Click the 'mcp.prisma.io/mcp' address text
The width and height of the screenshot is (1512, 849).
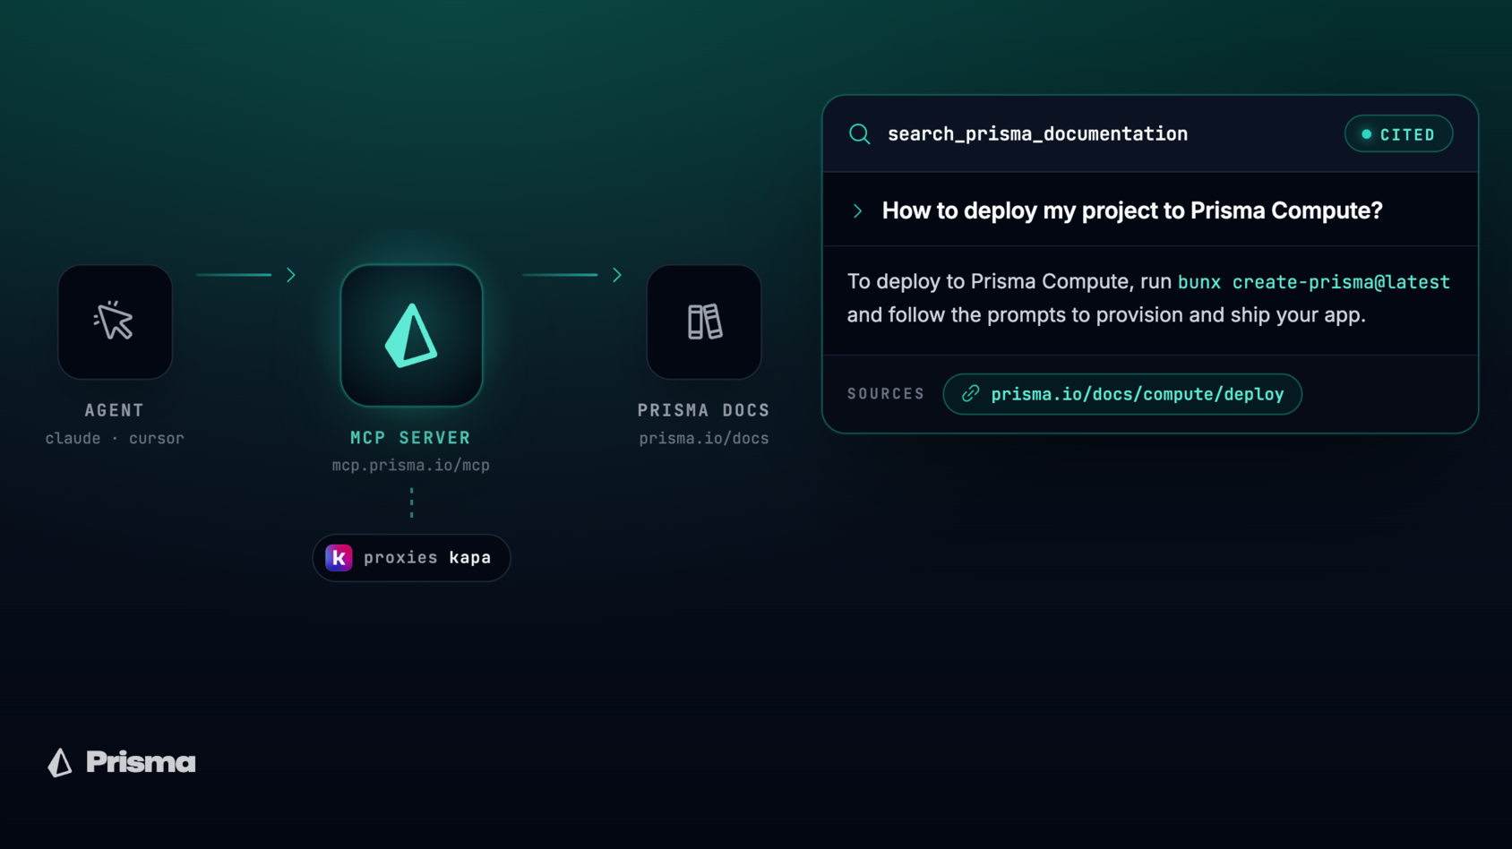411,466
